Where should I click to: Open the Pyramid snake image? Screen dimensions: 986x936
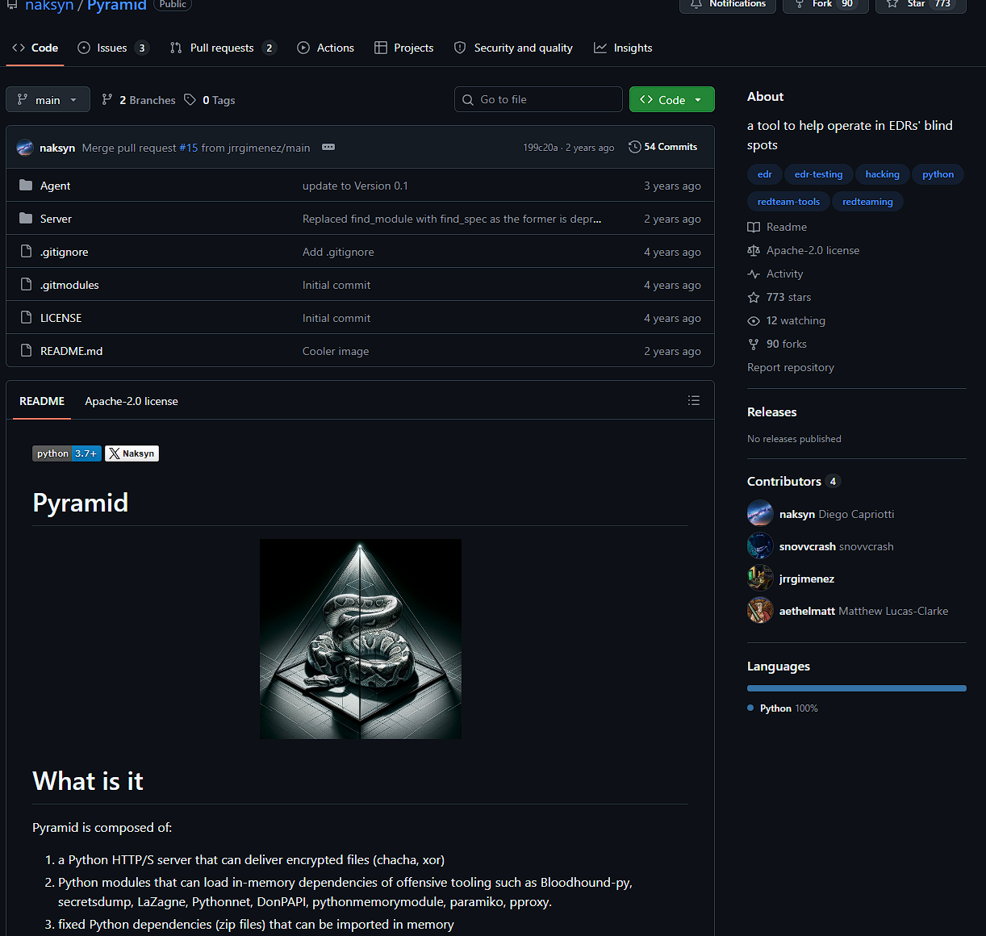[x=361, y=639]
